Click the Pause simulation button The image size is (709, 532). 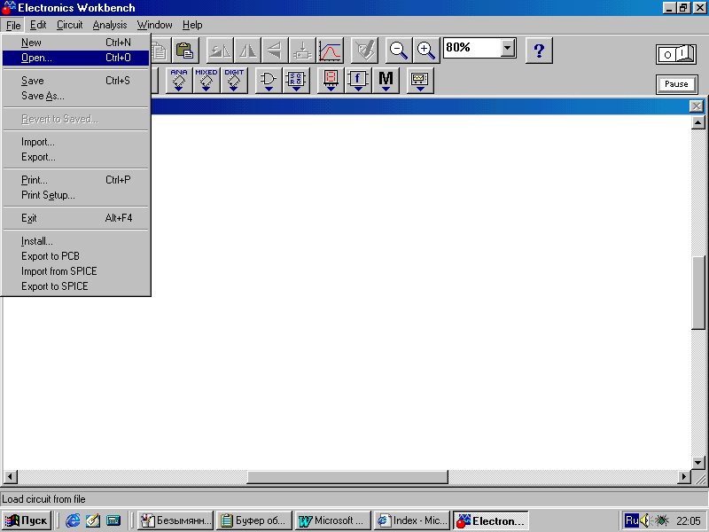pyautogui.click(x=676, y=84)
